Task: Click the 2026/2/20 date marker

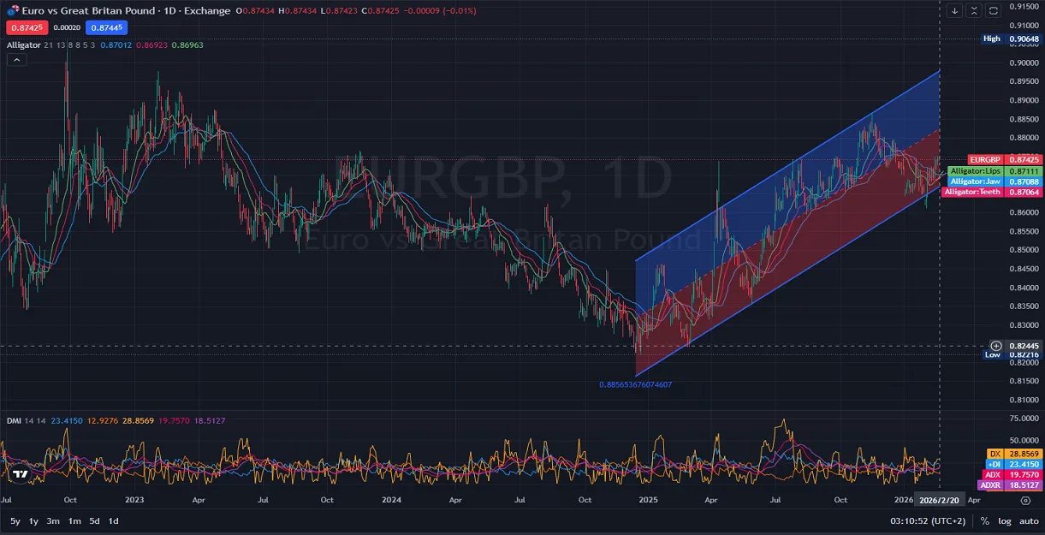Action: coord(939,499)
